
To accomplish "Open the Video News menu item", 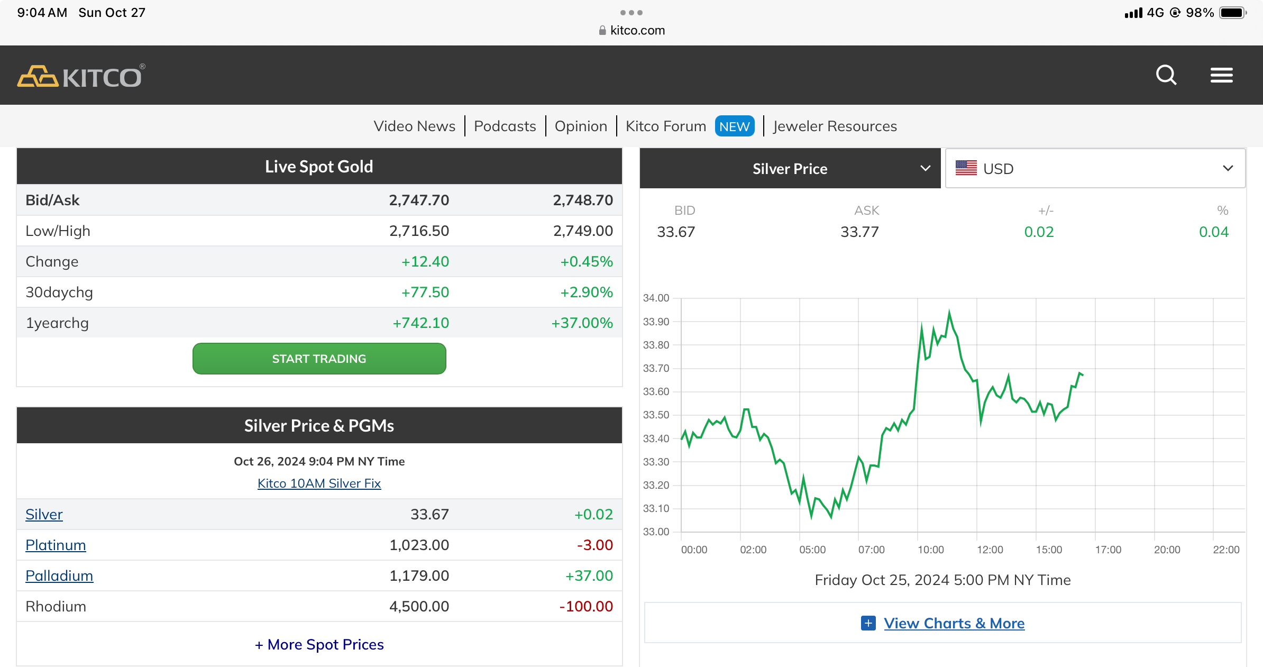I will tap(414, 126).
